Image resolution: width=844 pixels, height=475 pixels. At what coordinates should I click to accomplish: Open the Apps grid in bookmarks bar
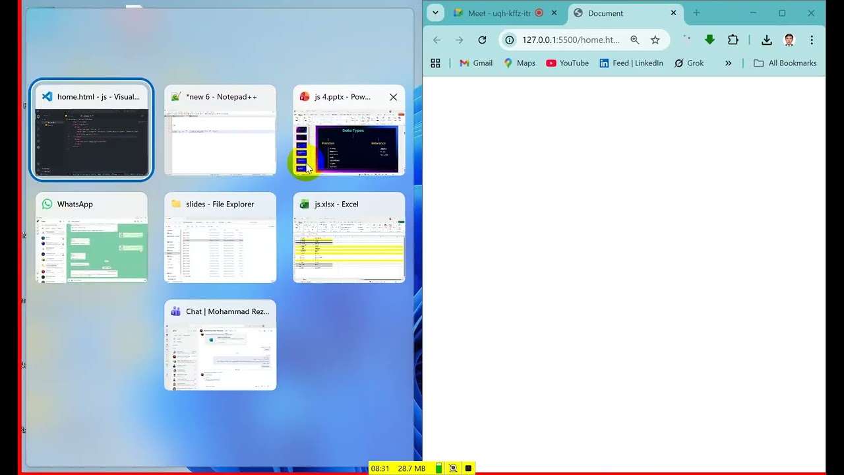click(435, 63)
